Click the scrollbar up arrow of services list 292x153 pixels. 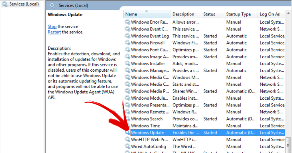pos(288,13)
